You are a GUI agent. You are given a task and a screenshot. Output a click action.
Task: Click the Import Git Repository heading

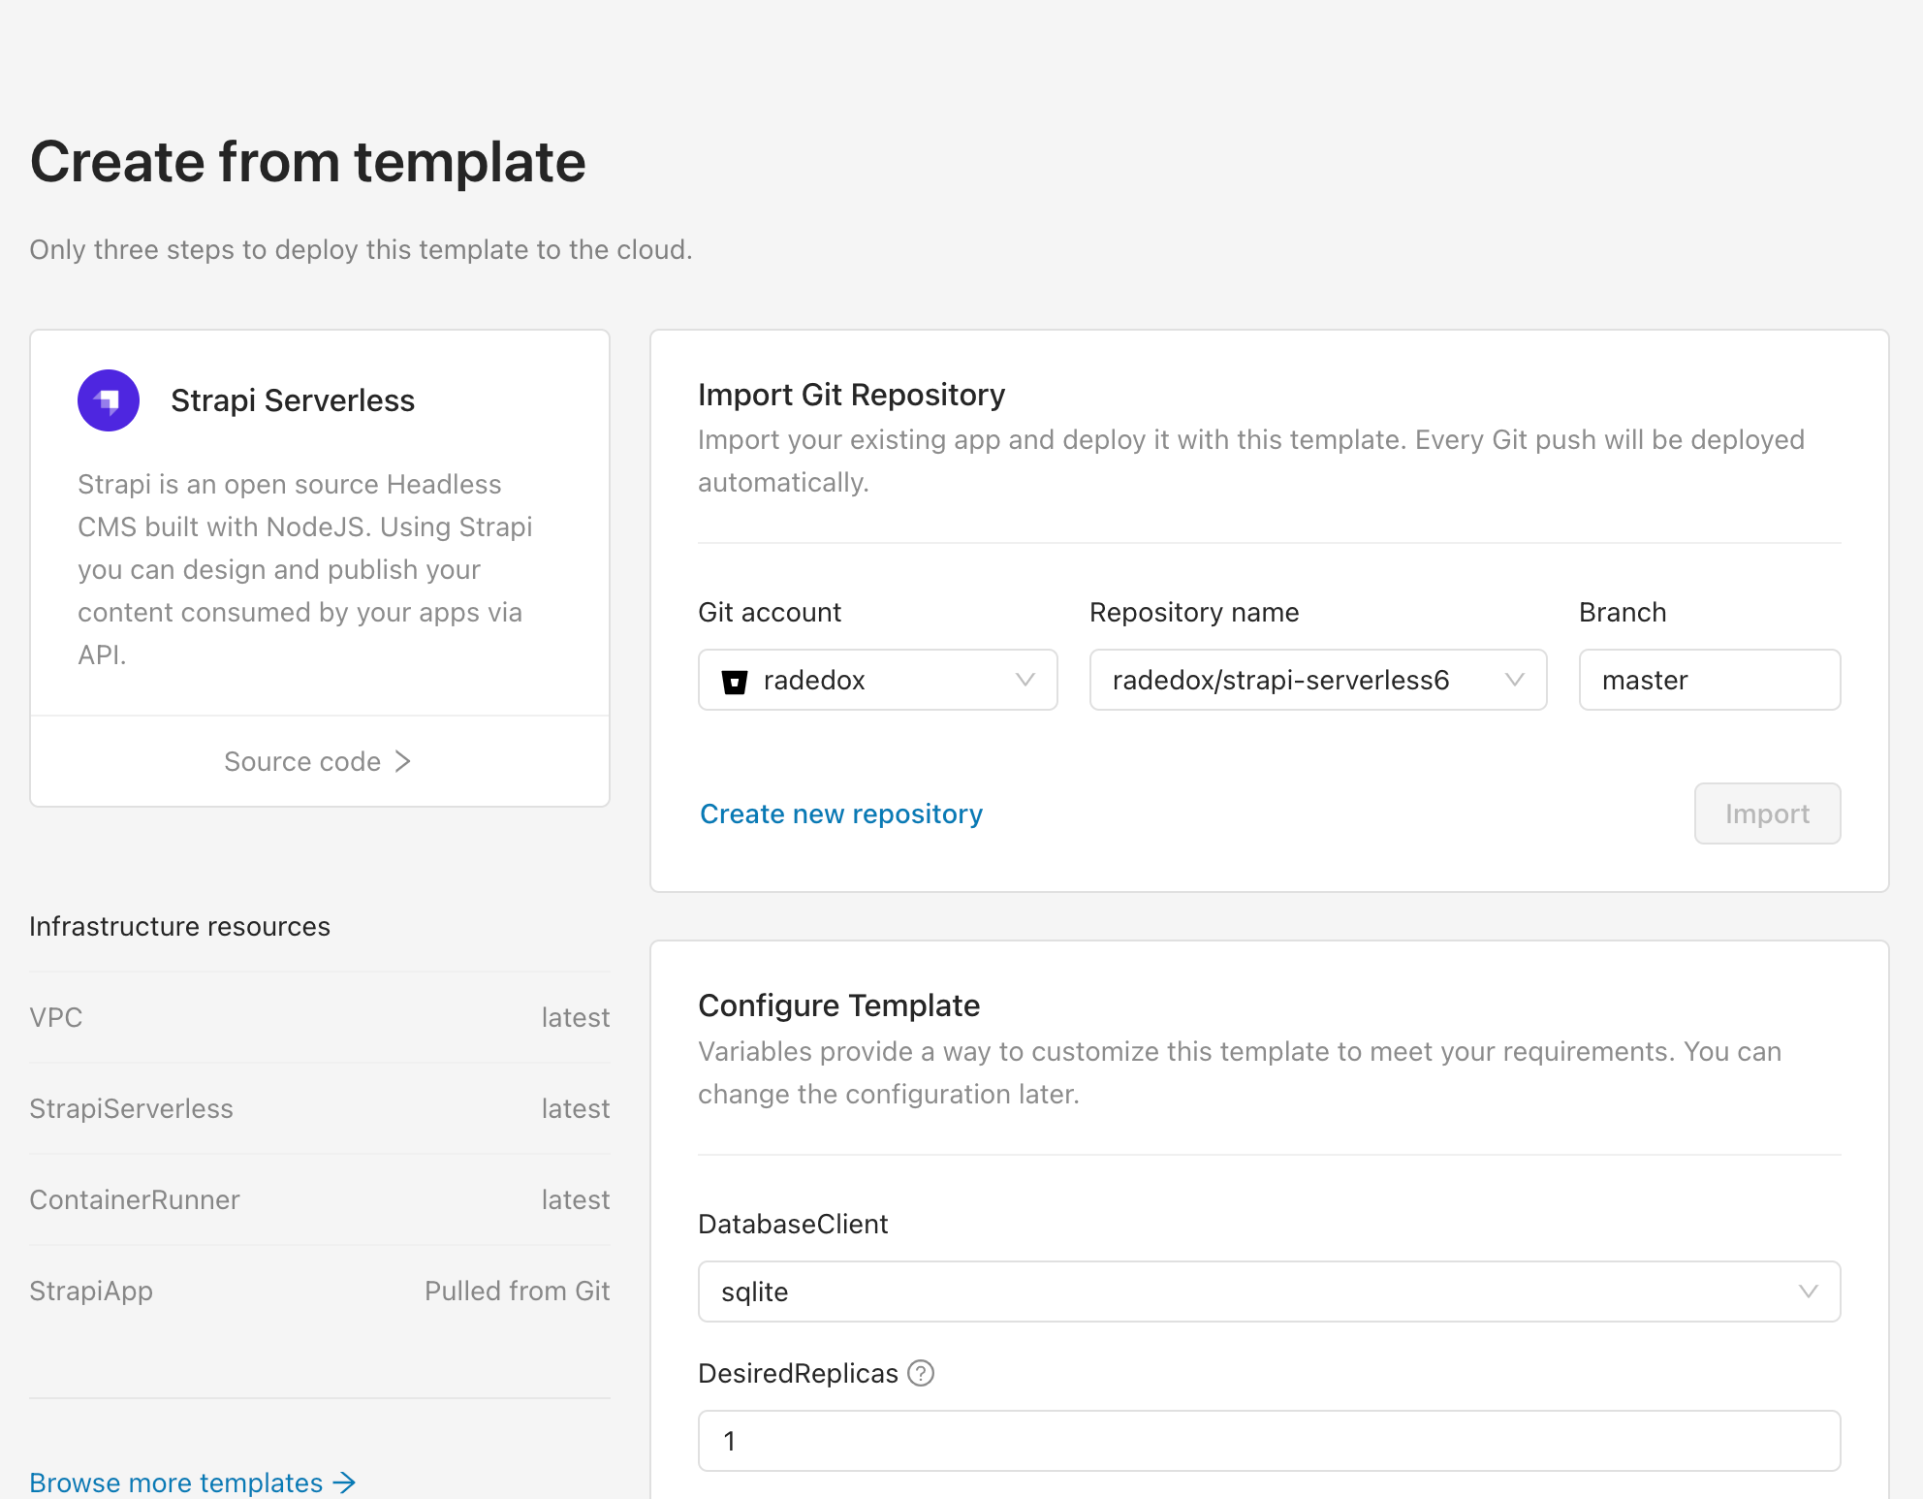tap(851, 395)
